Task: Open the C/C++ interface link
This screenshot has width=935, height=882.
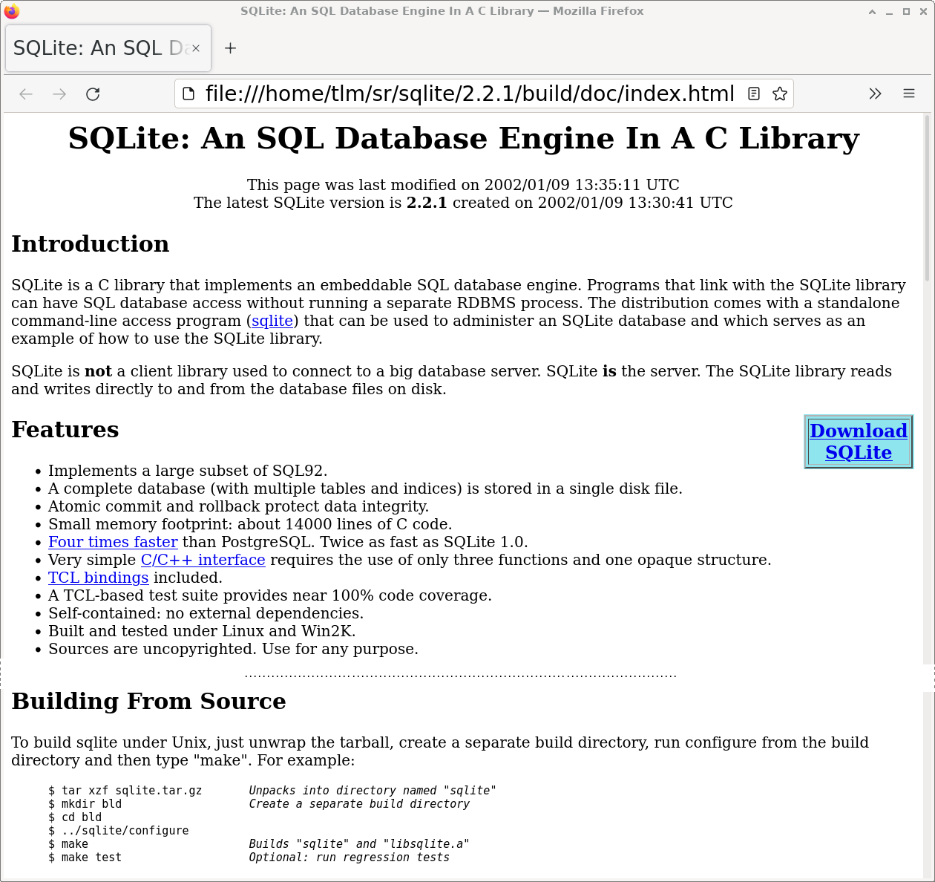Action: click(203, 560)
